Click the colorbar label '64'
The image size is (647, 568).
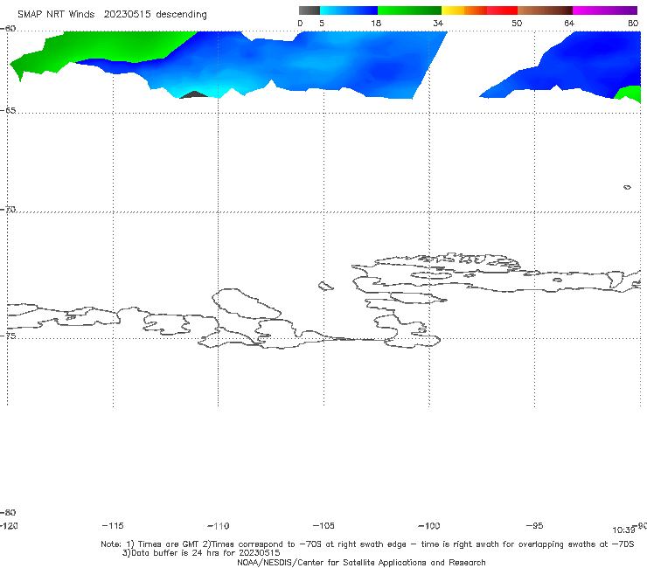pyautogui.click(x=569, y=23)
